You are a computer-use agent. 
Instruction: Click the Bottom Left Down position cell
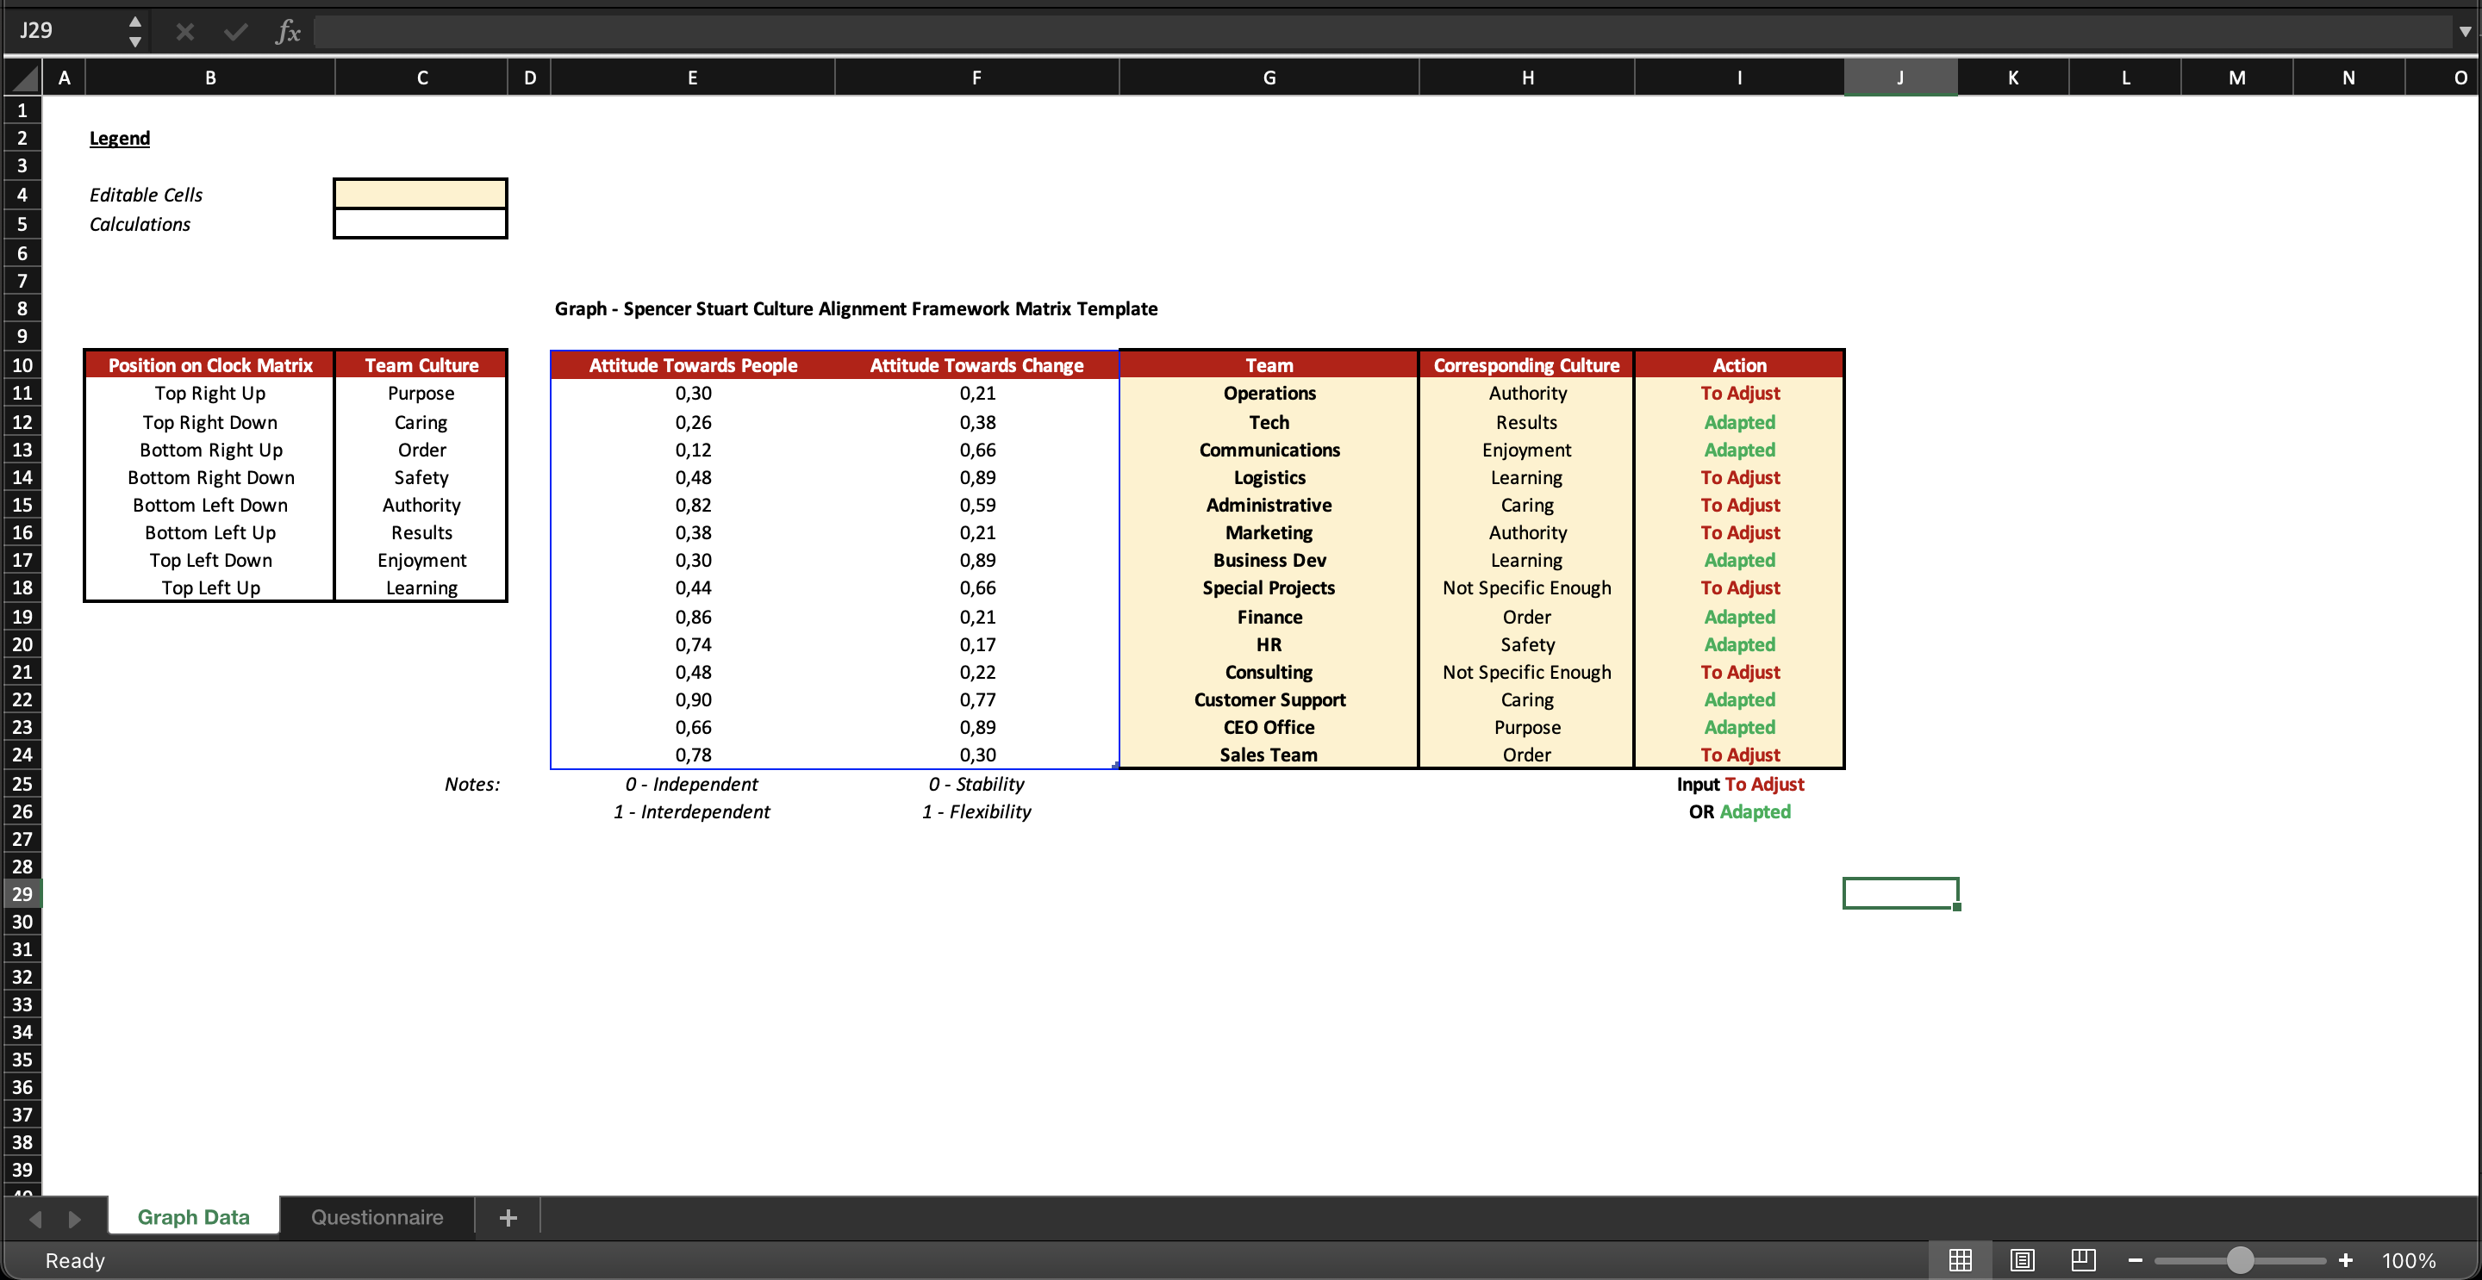pyautogui.click(x=210, y=505)
